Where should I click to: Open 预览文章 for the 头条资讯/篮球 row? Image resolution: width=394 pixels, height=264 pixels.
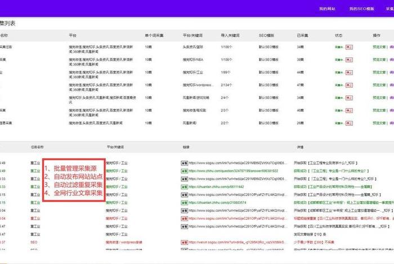(x=379, y=47)
